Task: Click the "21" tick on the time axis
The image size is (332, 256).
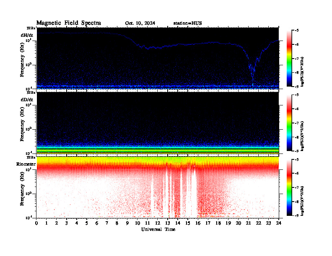Action: click(248, 223)
